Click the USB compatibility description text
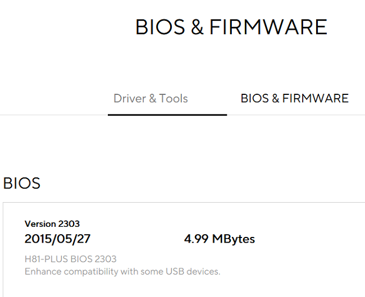 coord(122,272)
